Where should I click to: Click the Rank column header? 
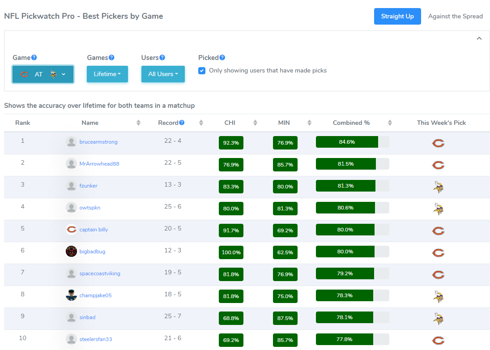(x=22, y=123)
